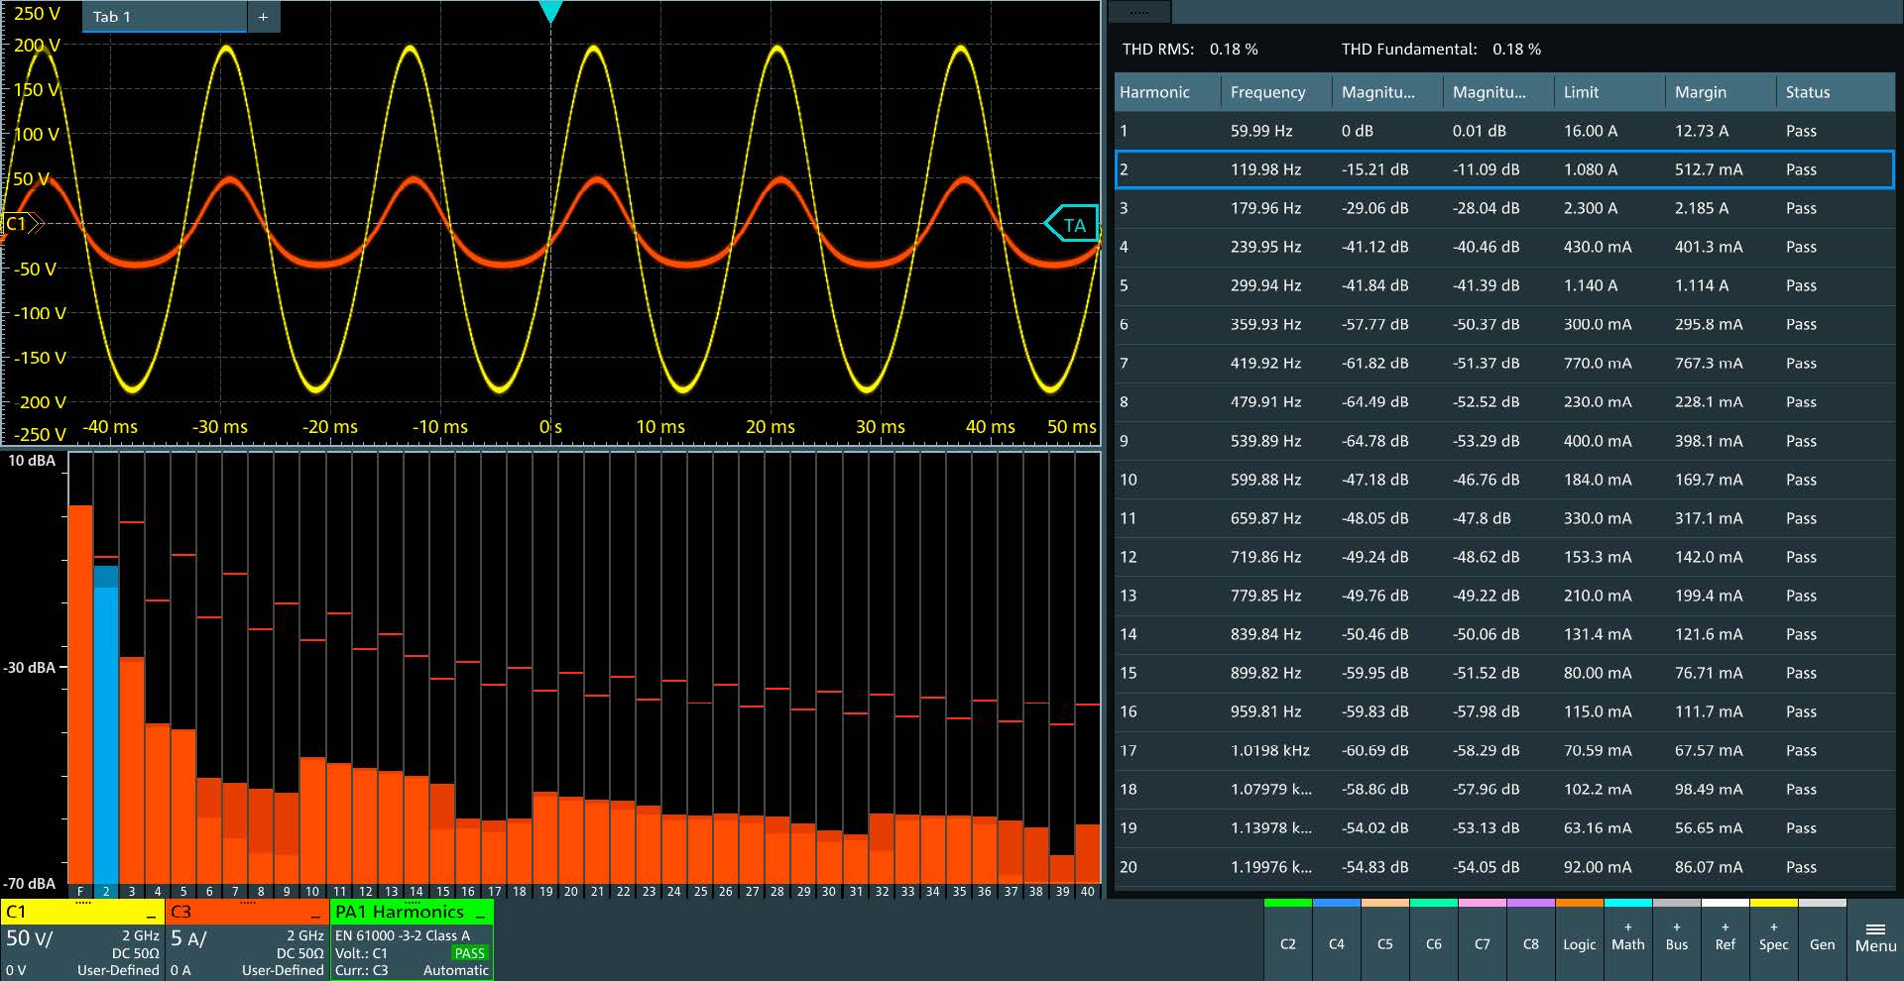Image resolution: width=1904 pixels, height=981 pixels.
Task: Minimize the C3 channel badge
Action: pos(315,913)
